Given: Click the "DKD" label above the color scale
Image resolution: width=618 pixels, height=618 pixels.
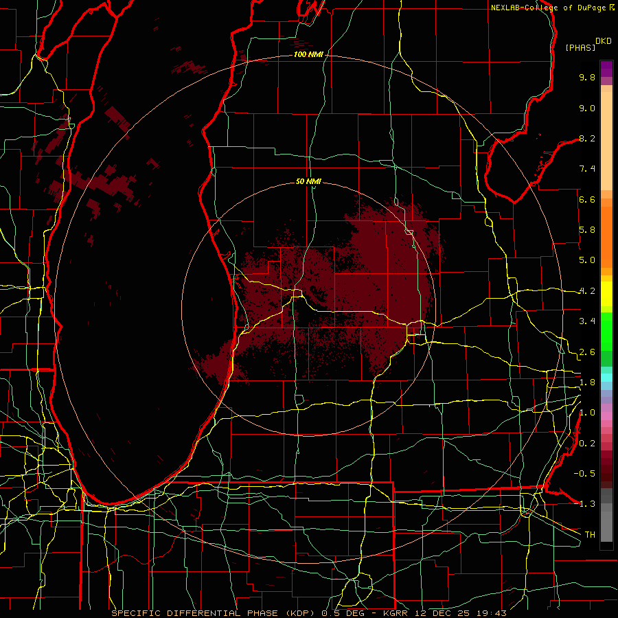Looking at the screenshot, I should (x=604, y=41).
